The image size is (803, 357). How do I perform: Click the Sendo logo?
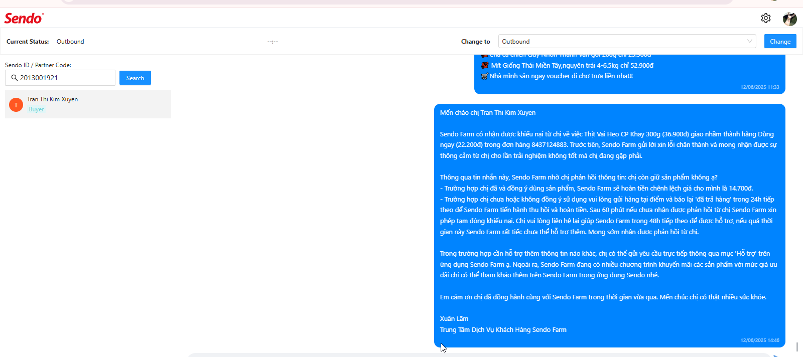click(24, 18)
